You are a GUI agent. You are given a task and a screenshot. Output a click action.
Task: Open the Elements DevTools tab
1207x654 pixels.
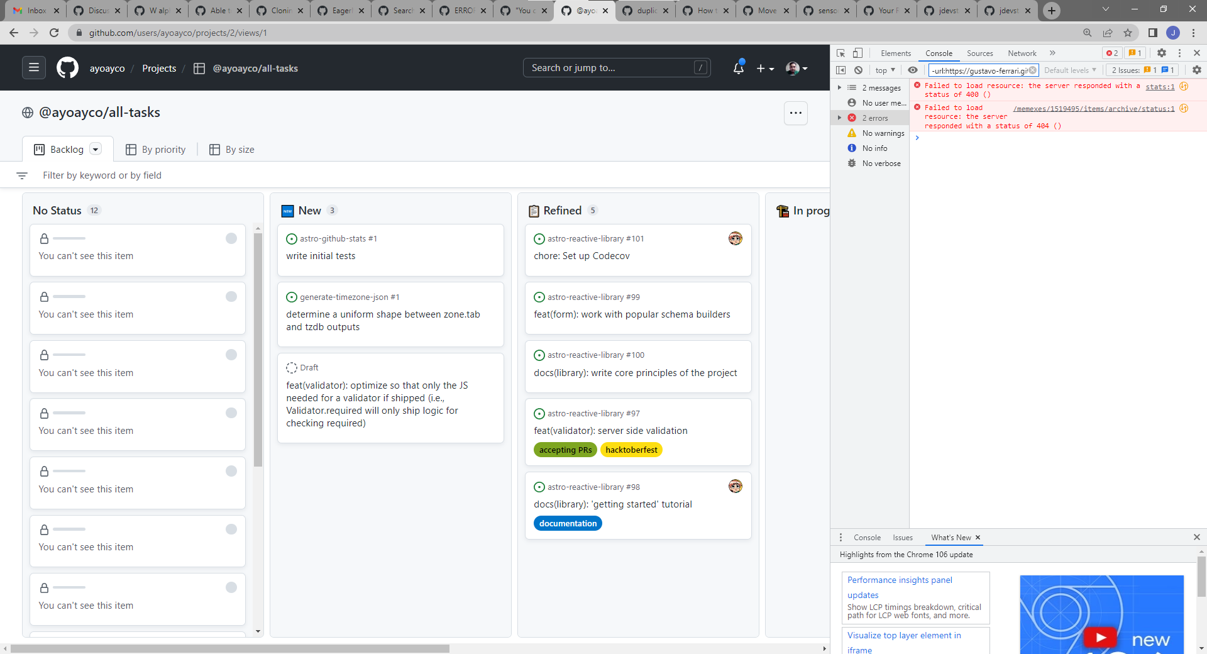tap(895, 53)
